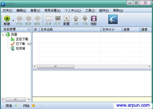Click the 暂停 pause toolbar icon

pos(28,19)
